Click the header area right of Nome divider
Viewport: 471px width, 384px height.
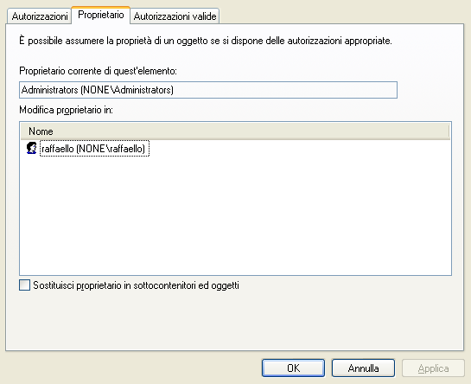[x=450, y=131]
